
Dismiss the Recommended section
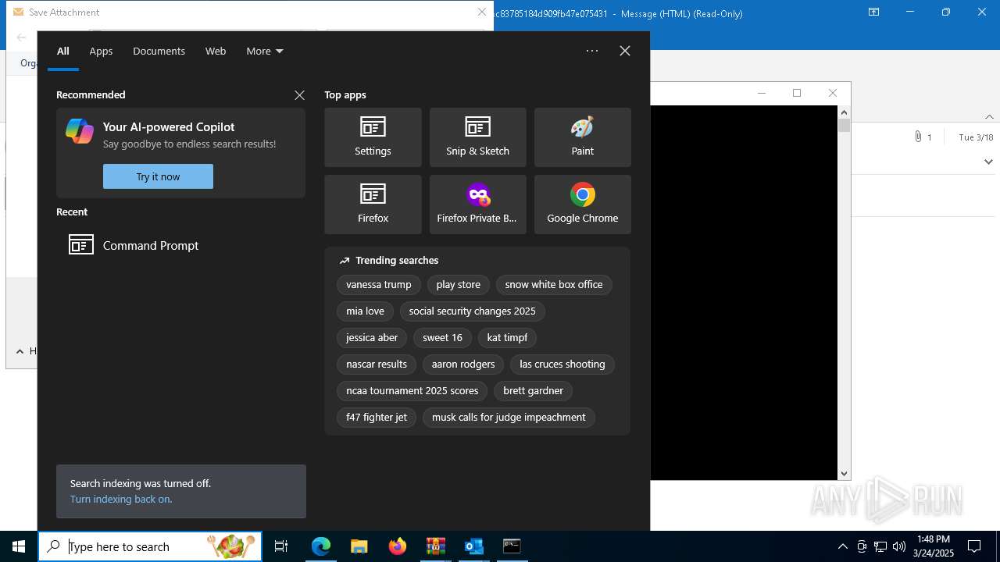point(299,95)
